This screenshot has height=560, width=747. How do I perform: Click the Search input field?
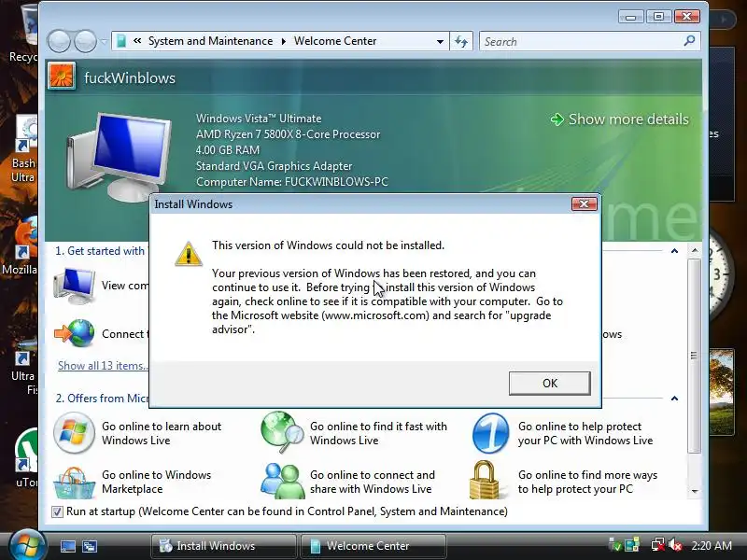click(581, 41)
